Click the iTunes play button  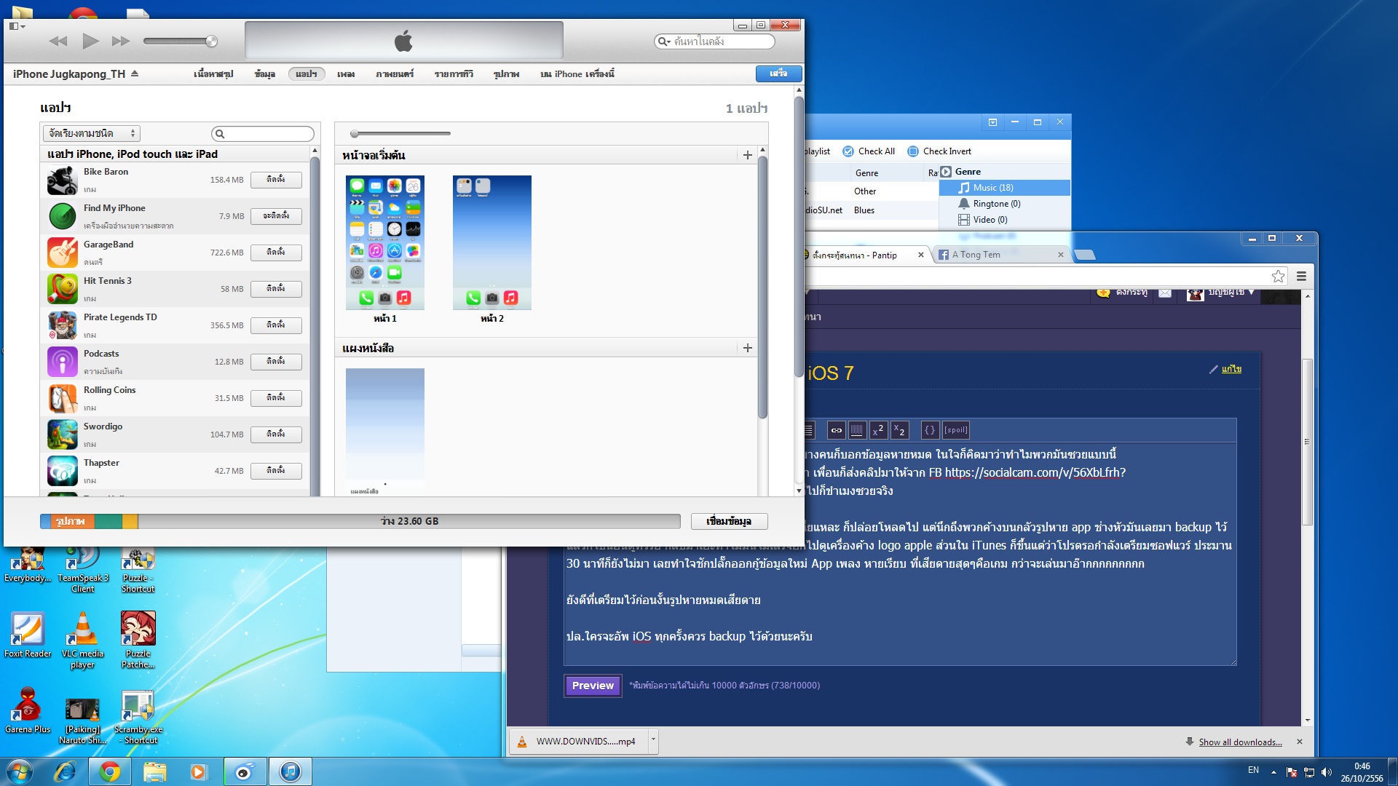[x=90, y=41]
